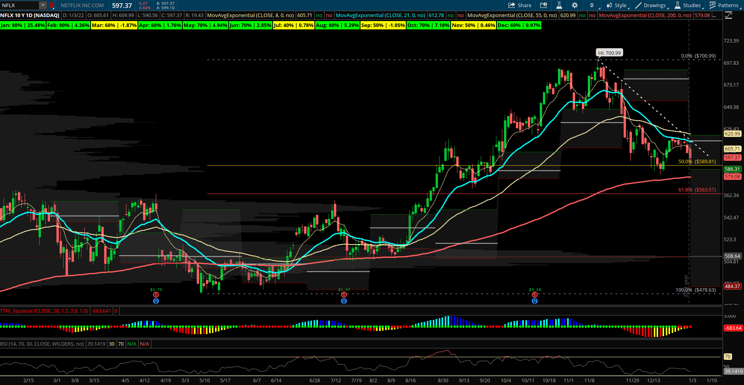744x385 pixels.
Task: Open the Style menu
Action: point(616,5)
